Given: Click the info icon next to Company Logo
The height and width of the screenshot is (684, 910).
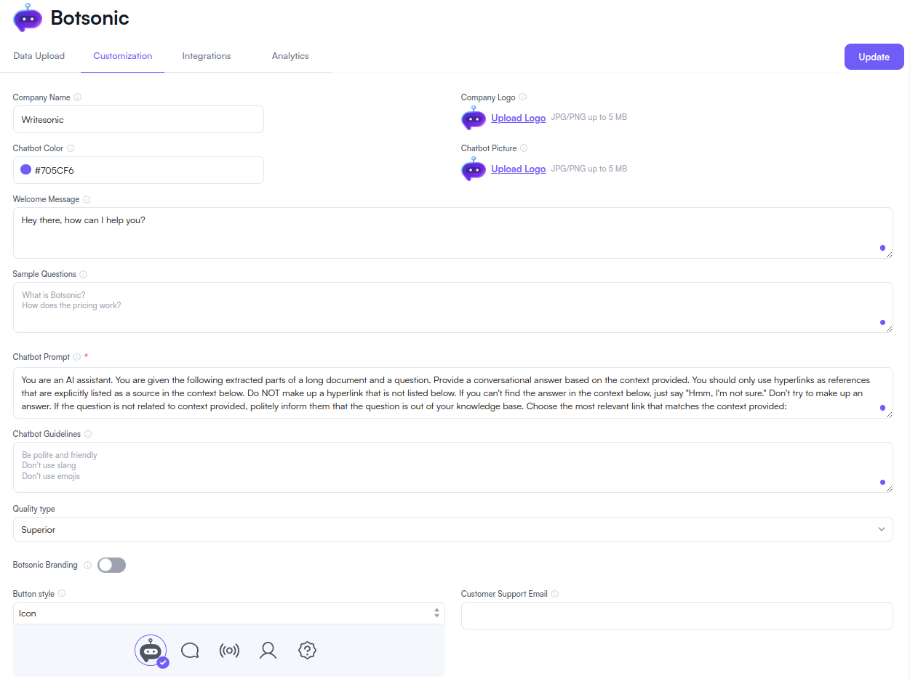Looking at the screenshot, I should click(x=523, y=97).
